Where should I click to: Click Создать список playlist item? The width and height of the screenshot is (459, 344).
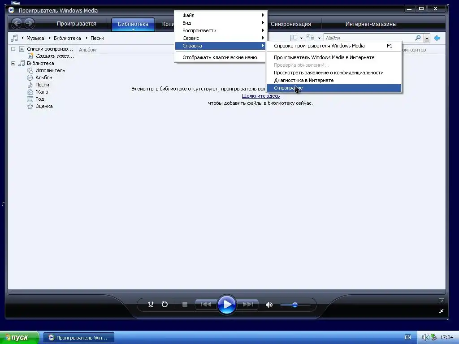55,56
